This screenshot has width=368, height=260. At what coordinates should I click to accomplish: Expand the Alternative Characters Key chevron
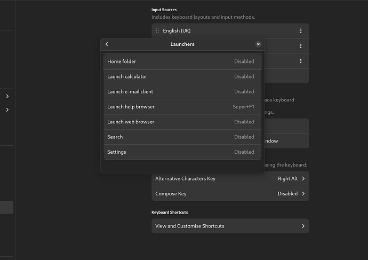pyautogui.click(x=303, y=179)
